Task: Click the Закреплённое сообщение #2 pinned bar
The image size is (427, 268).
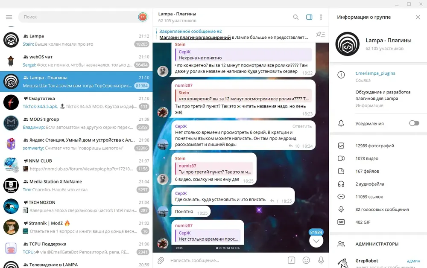Action: pyautogui.click(x=234, y=34)
